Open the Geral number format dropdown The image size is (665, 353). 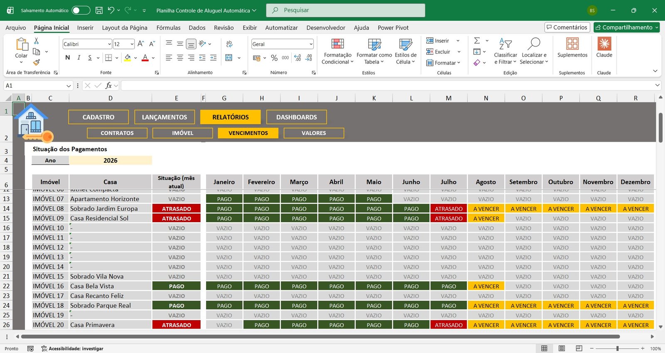[x=310, y=44]
